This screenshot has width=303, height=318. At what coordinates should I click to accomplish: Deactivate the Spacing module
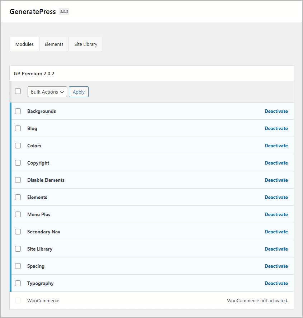point(276,266)
